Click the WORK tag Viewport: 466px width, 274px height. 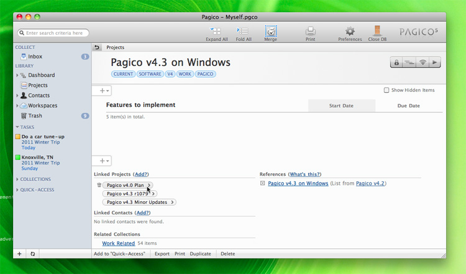[185, 74]
